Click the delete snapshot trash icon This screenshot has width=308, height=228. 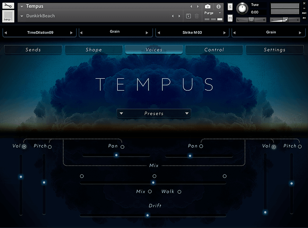(197, 16)
